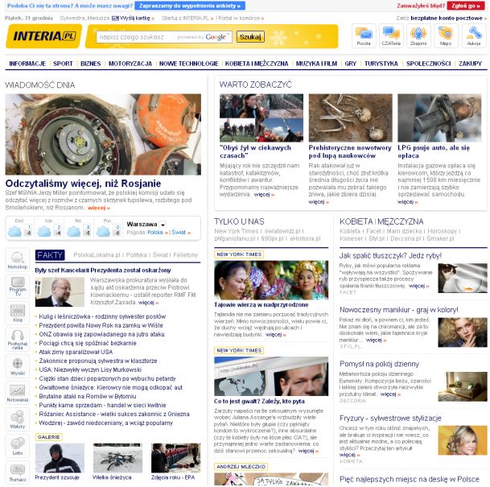Screen dimensions: 490x487
Task: Open Pomysł na pokój dzienny article
Action: coord(379,364)
